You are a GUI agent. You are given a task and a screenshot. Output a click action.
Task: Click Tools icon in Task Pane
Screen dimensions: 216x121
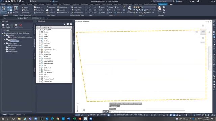point(16,26)
